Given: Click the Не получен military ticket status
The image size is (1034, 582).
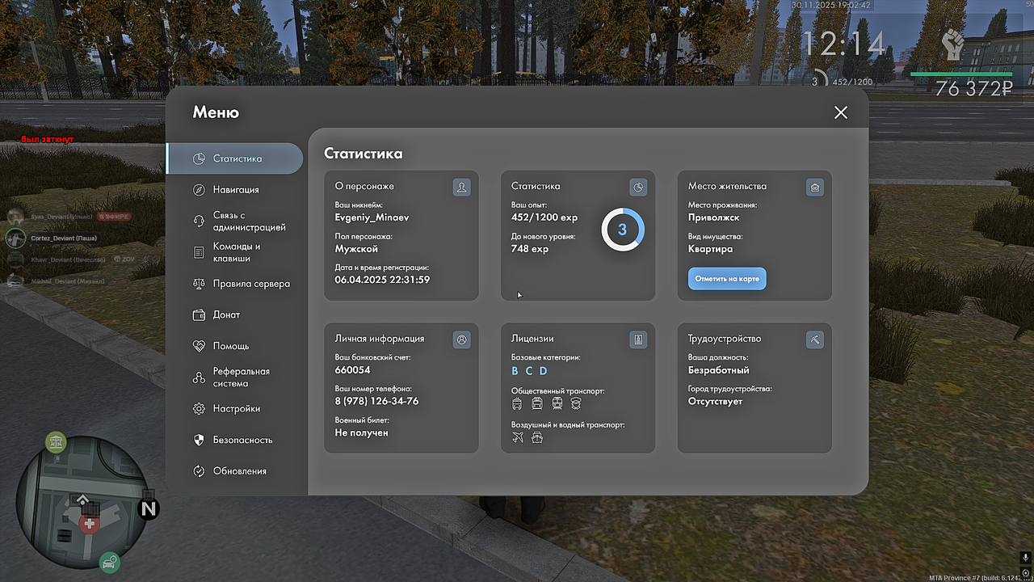Looking at the screenshot, I should coord(362,432).
